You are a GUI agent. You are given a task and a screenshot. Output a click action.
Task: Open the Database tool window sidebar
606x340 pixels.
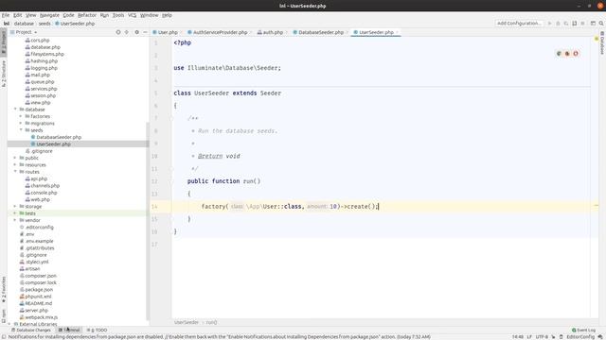pos(602,43)
